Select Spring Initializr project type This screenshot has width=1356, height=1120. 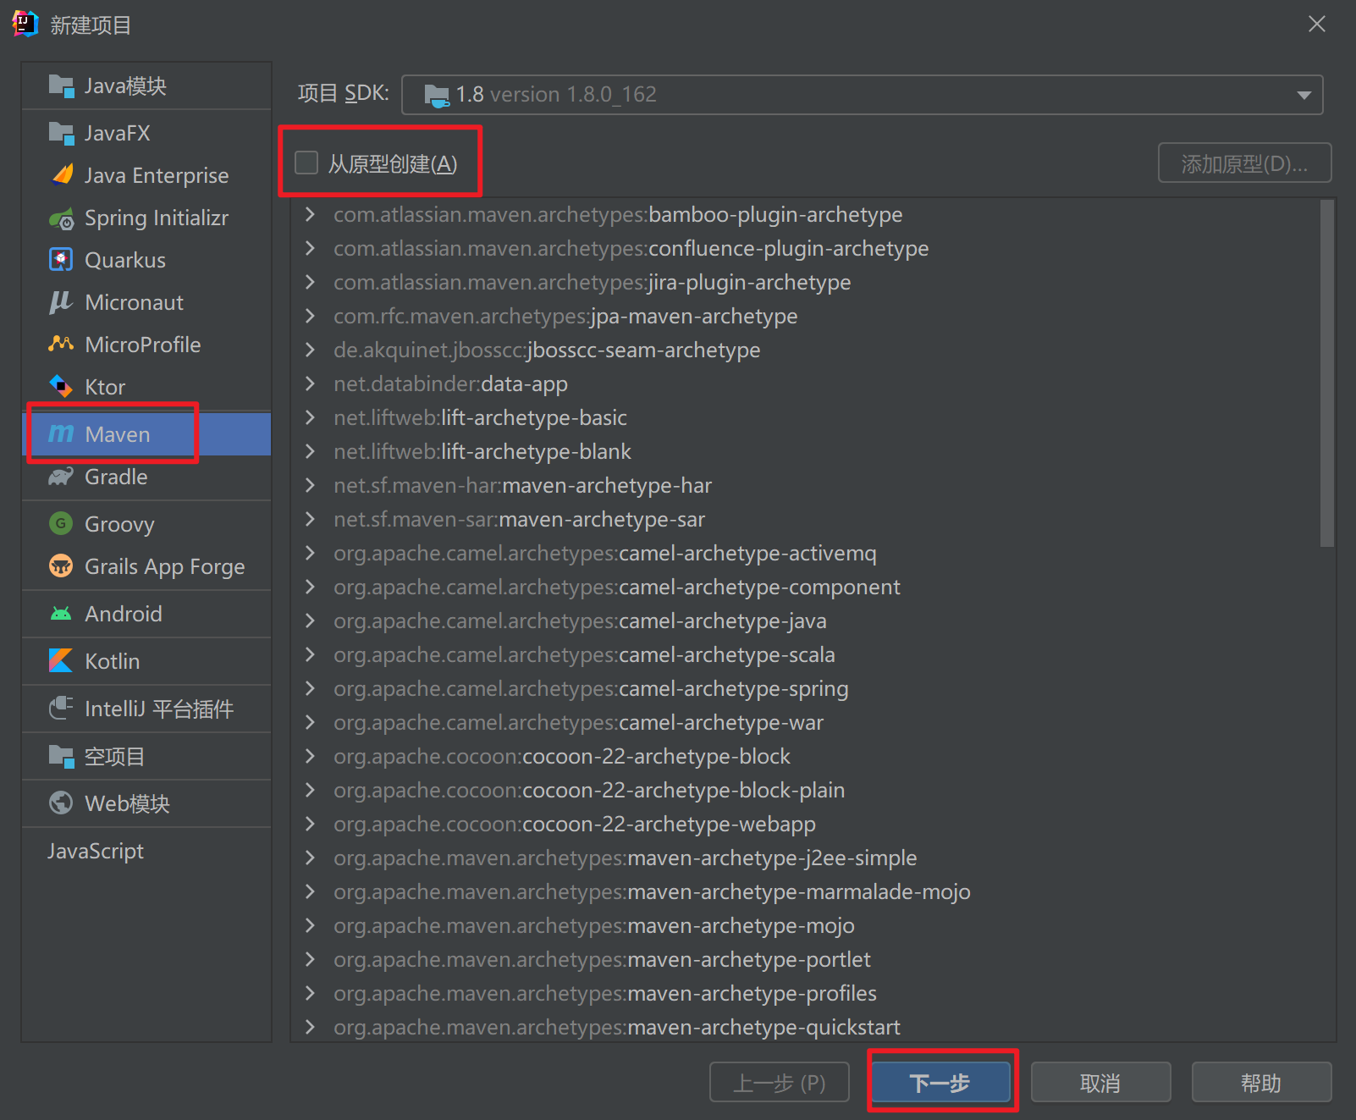pos(146,218)
